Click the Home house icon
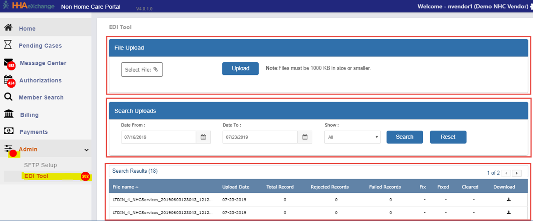This screenshot has height=221, width=533. (x=8, y=28)
